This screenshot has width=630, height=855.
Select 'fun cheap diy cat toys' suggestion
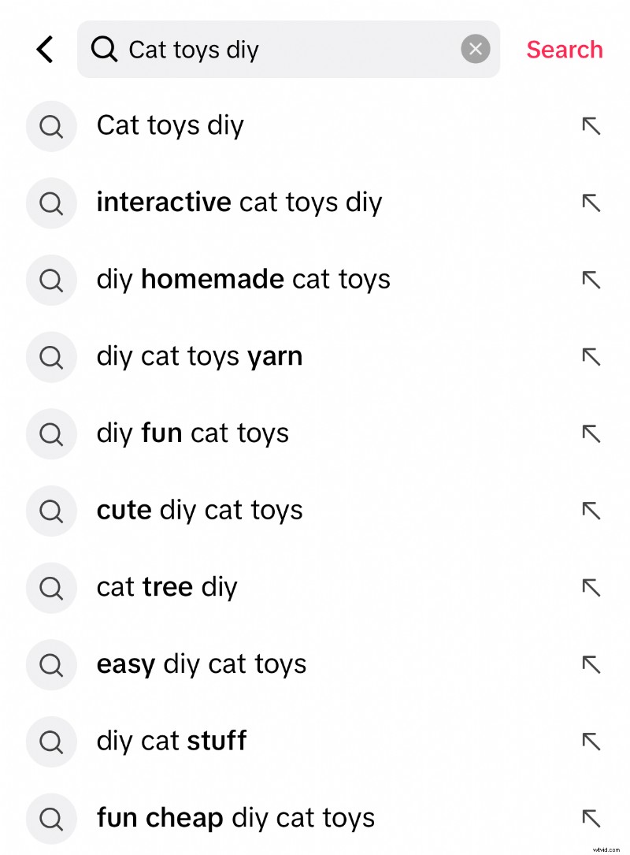click(235, 818)
